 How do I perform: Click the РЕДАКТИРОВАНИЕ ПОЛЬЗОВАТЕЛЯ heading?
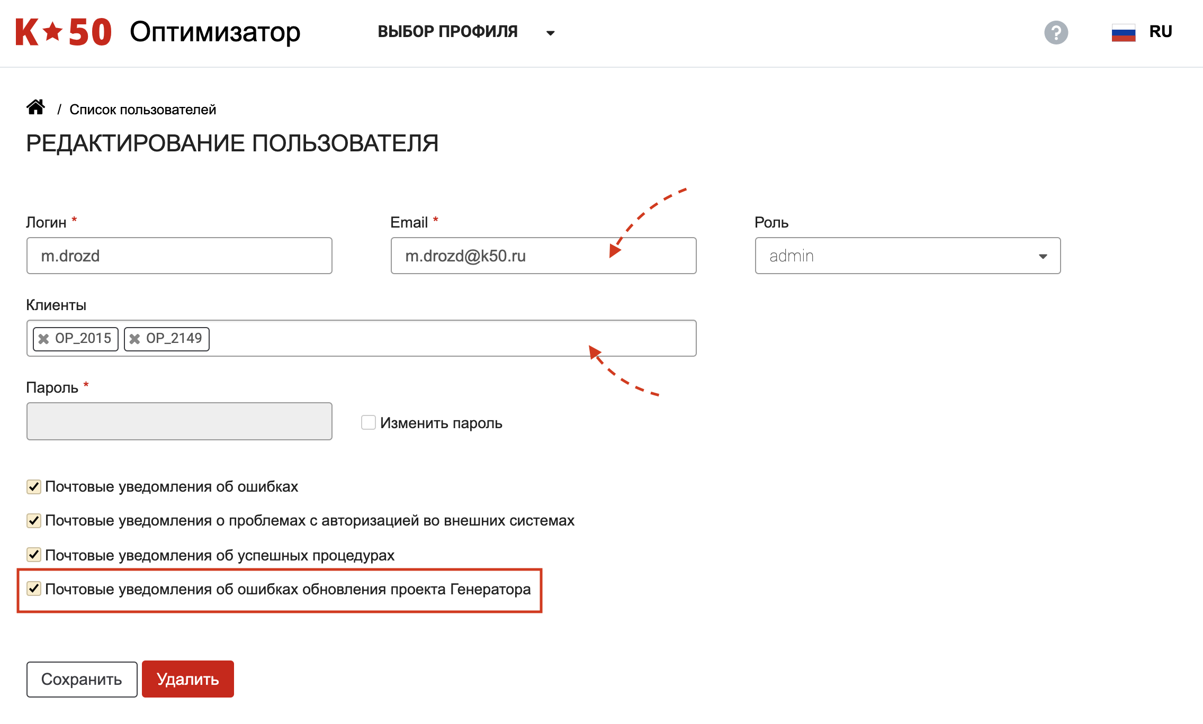click(232, 143)
